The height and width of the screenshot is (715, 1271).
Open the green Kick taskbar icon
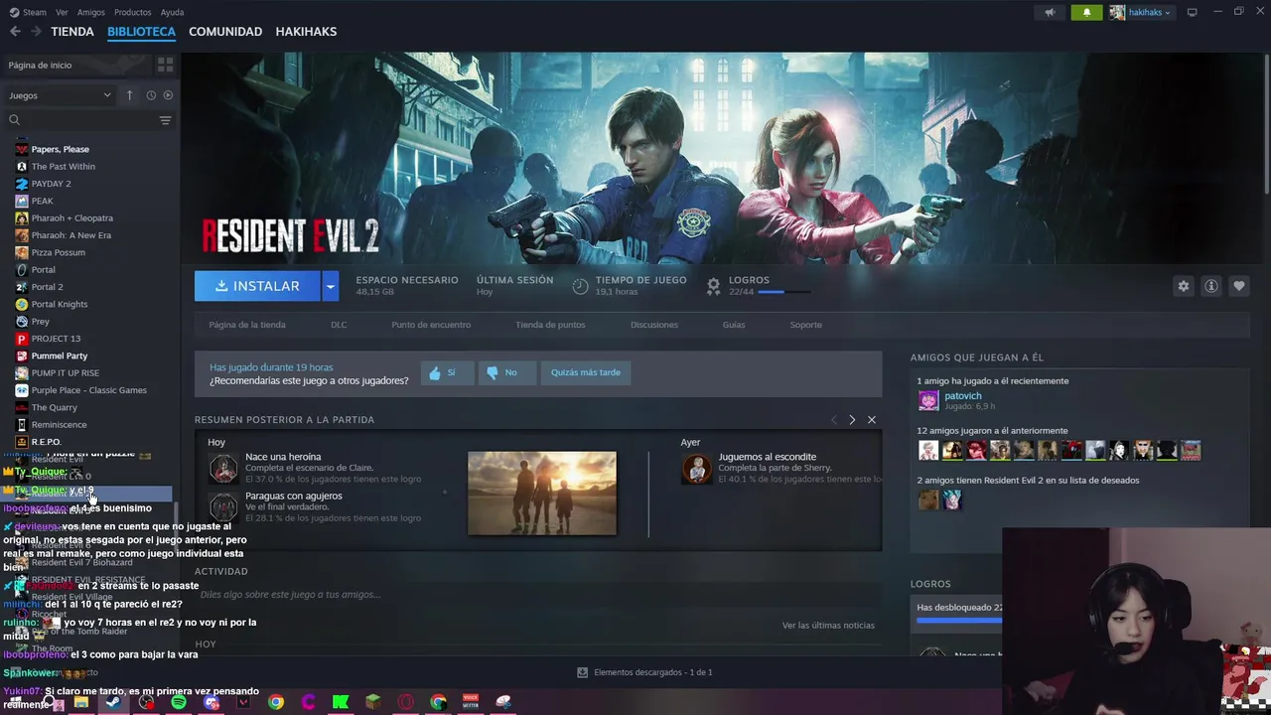(341, 702)
